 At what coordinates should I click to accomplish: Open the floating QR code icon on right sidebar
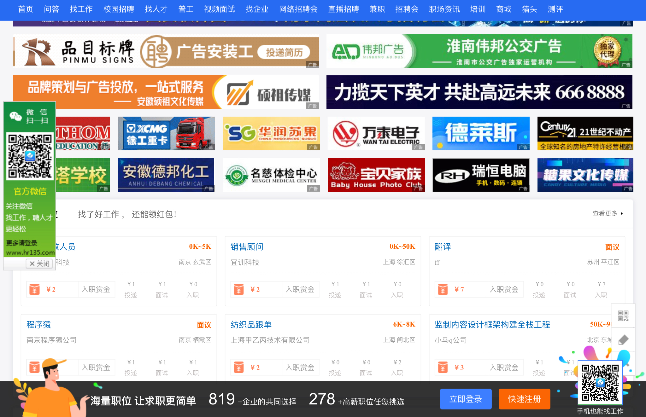click(623, 316)
